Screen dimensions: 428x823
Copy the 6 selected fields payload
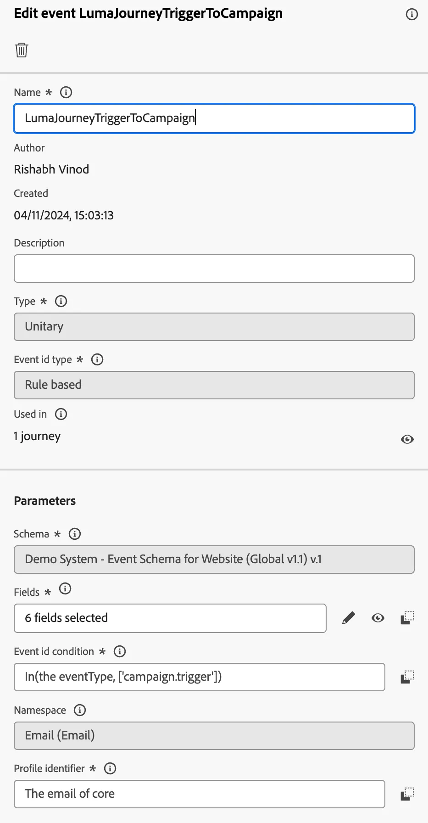coord(407,618)
